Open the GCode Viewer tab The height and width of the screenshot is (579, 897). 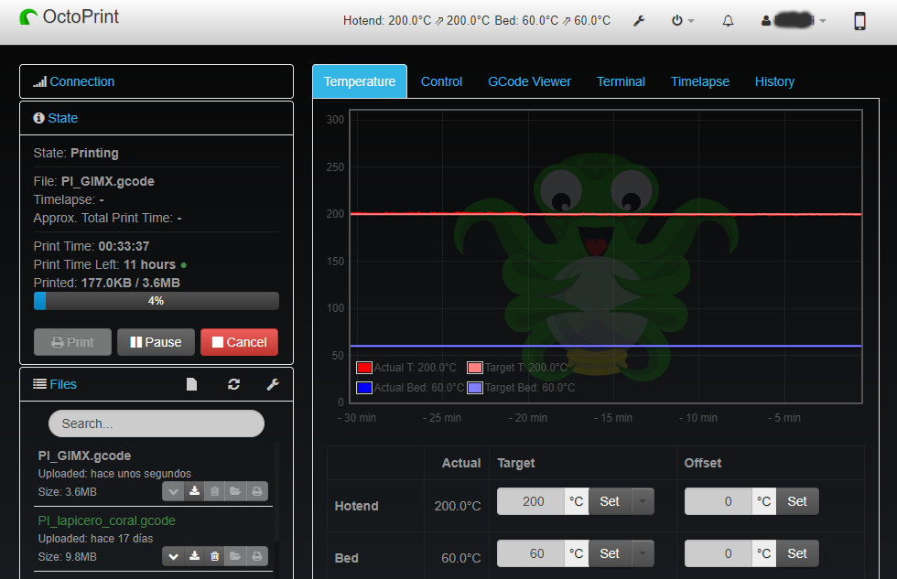coord(529,81)
